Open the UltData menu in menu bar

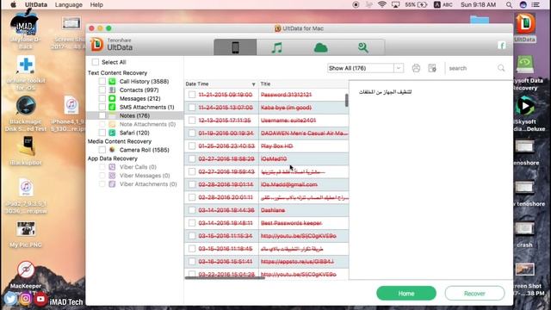[36, 5]
